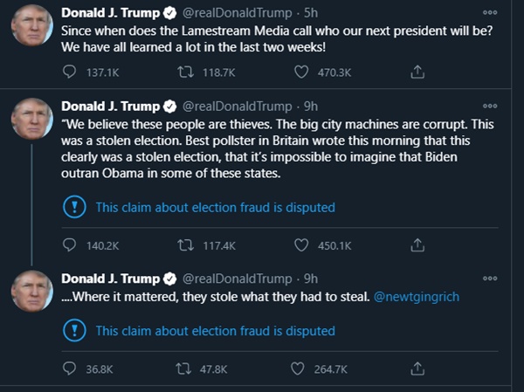Open disputed claim notice on third tweet
Viewport: 524px width, 392px height.
tap(215, 331)
